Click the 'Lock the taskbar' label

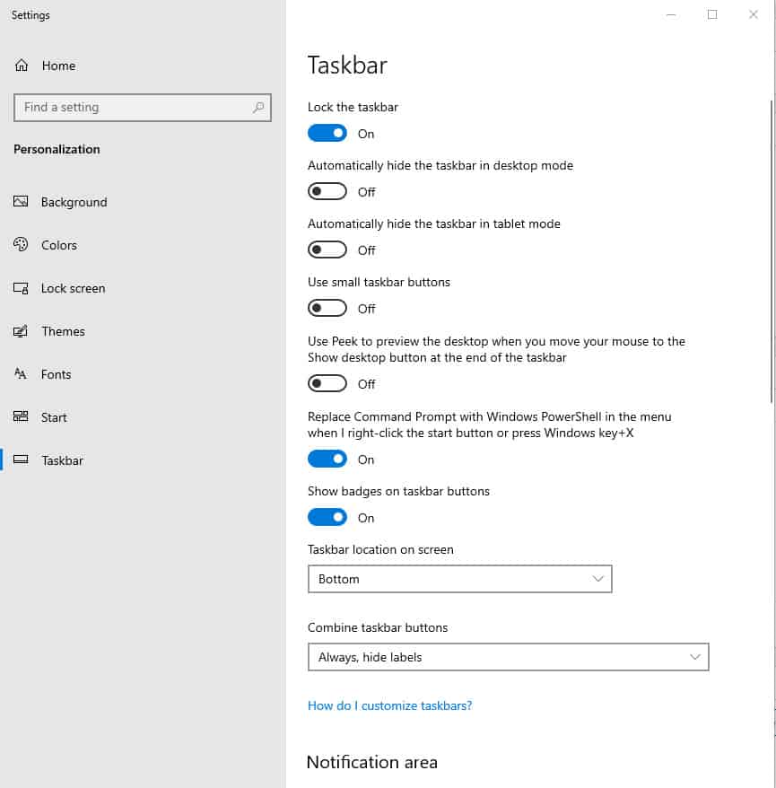click(353, 107)
